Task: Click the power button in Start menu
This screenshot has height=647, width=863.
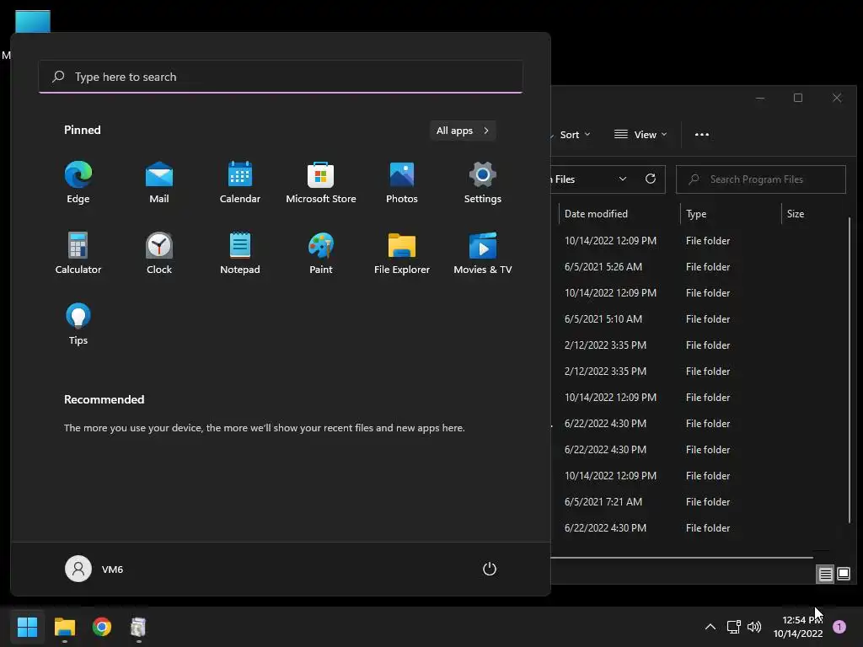Action: (490, 569)
